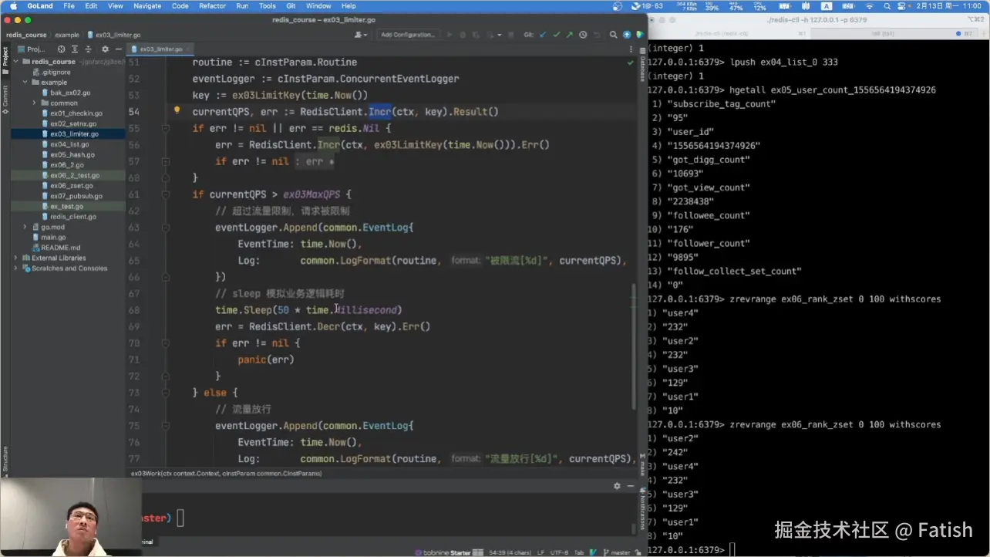Collapse the redis_course project root

(x=15, y=62)
